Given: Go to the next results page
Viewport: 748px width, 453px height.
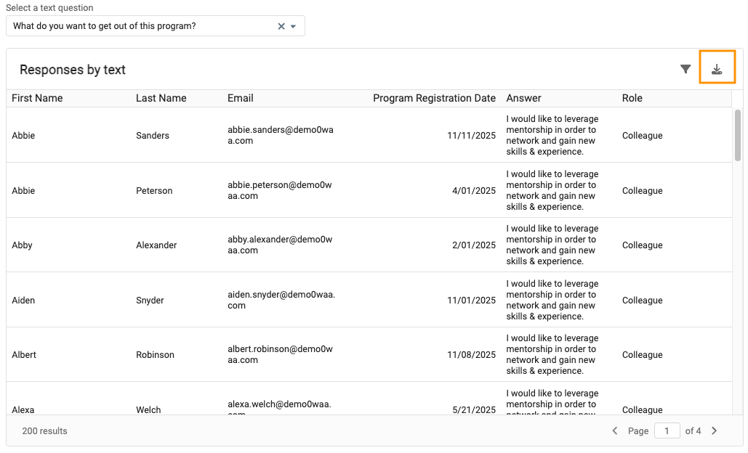Looking at the screenshot, I should (714, 430).
